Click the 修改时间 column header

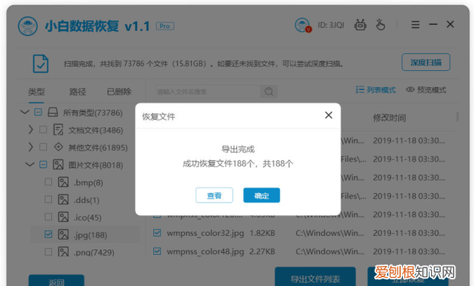click(390, 118)
